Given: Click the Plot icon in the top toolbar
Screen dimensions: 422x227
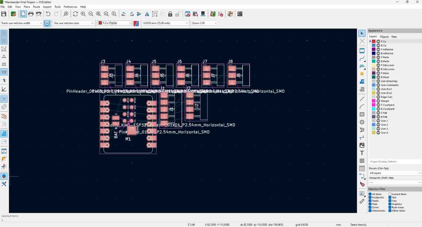Looking at the screenshot, I should (39, 14).
